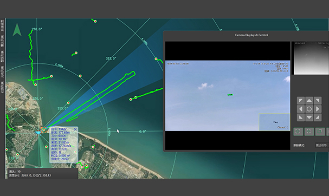Move camera down-right with the diagonal PTZ arrow

coord(318,117)
